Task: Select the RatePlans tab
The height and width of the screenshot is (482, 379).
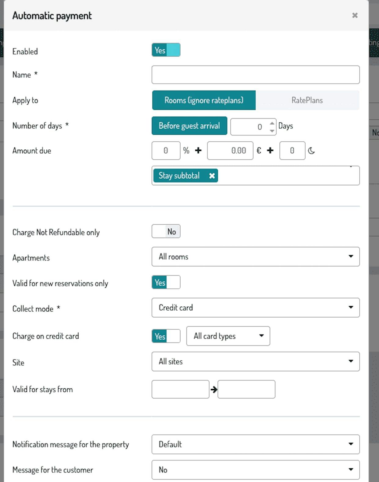Action: click(x=307, y=100)
